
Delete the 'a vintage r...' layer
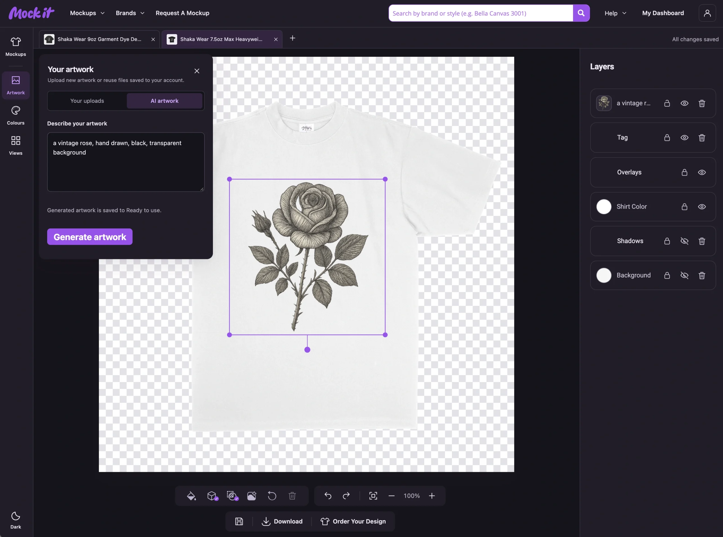(702, 103)
